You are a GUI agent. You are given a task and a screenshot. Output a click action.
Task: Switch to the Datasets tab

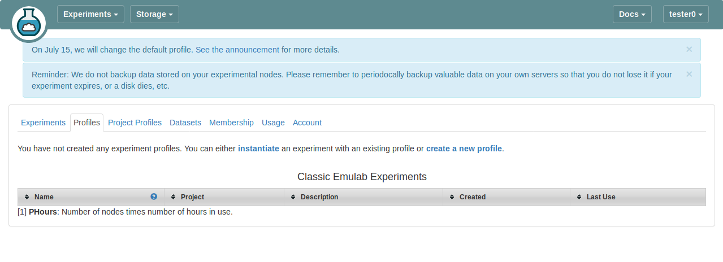pyautogui.click(x=185, y=123)
